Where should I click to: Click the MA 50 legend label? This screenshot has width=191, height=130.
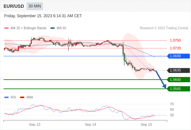coord(62,28)
